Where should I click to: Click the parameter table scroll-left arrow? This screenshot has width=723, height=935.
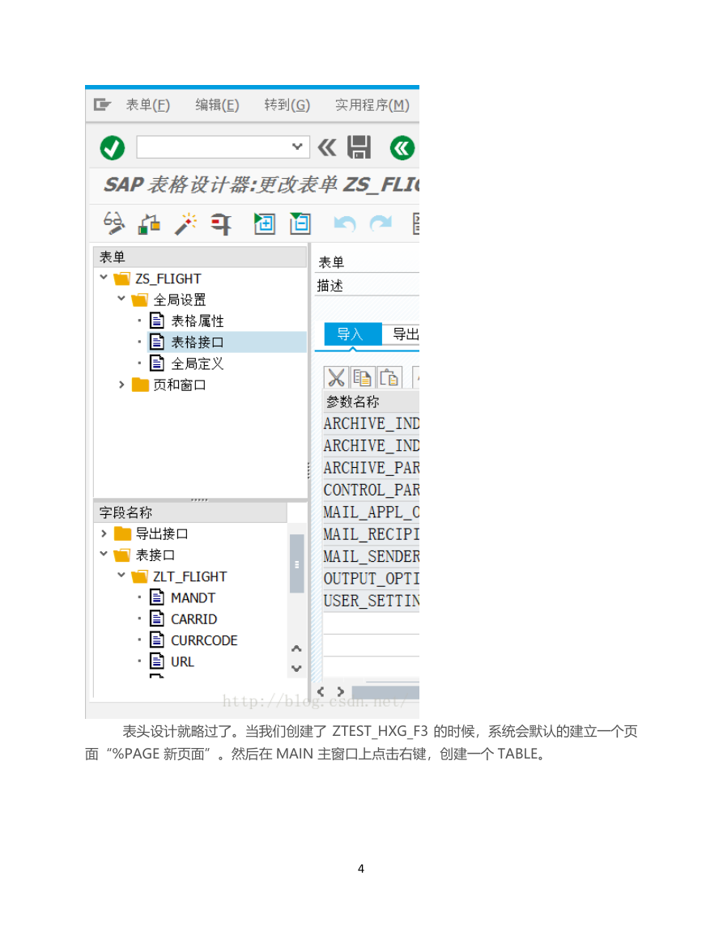(x=321, y=691)
